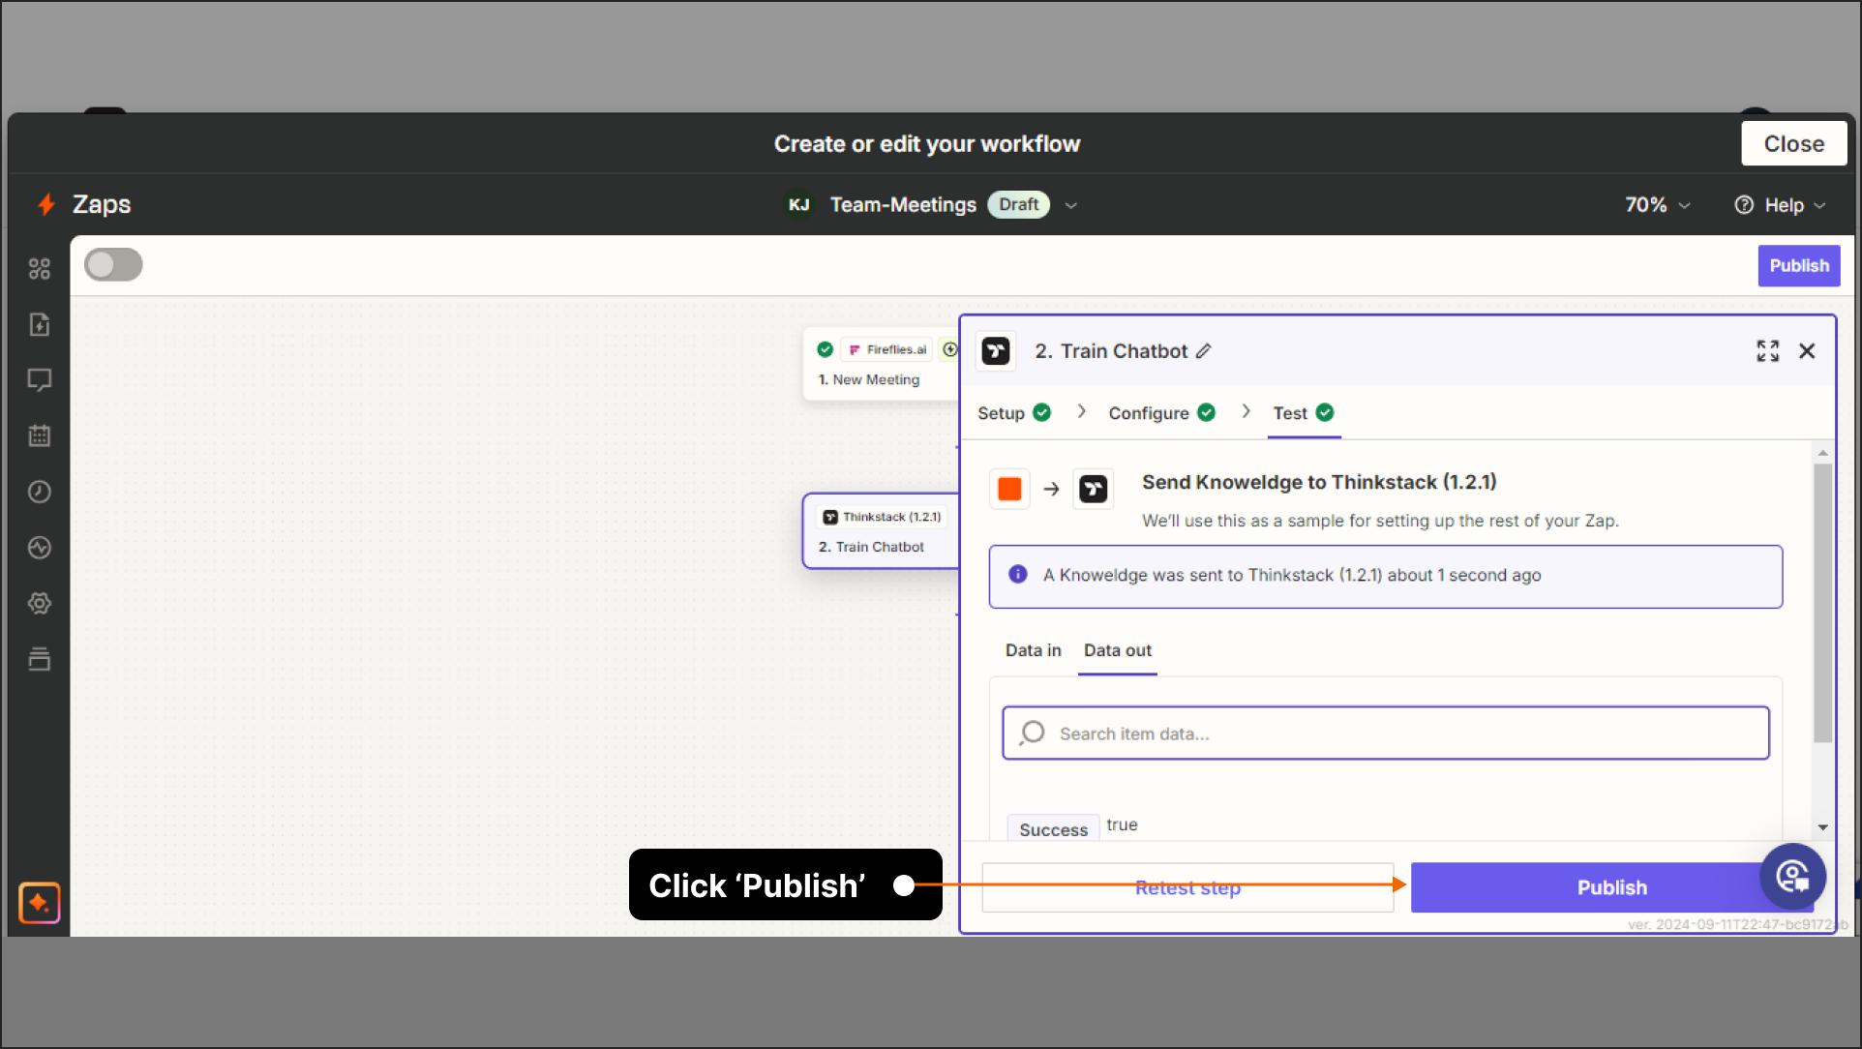
Task: Open the activity monitor icon in sidebar
Action: point(40,548)
